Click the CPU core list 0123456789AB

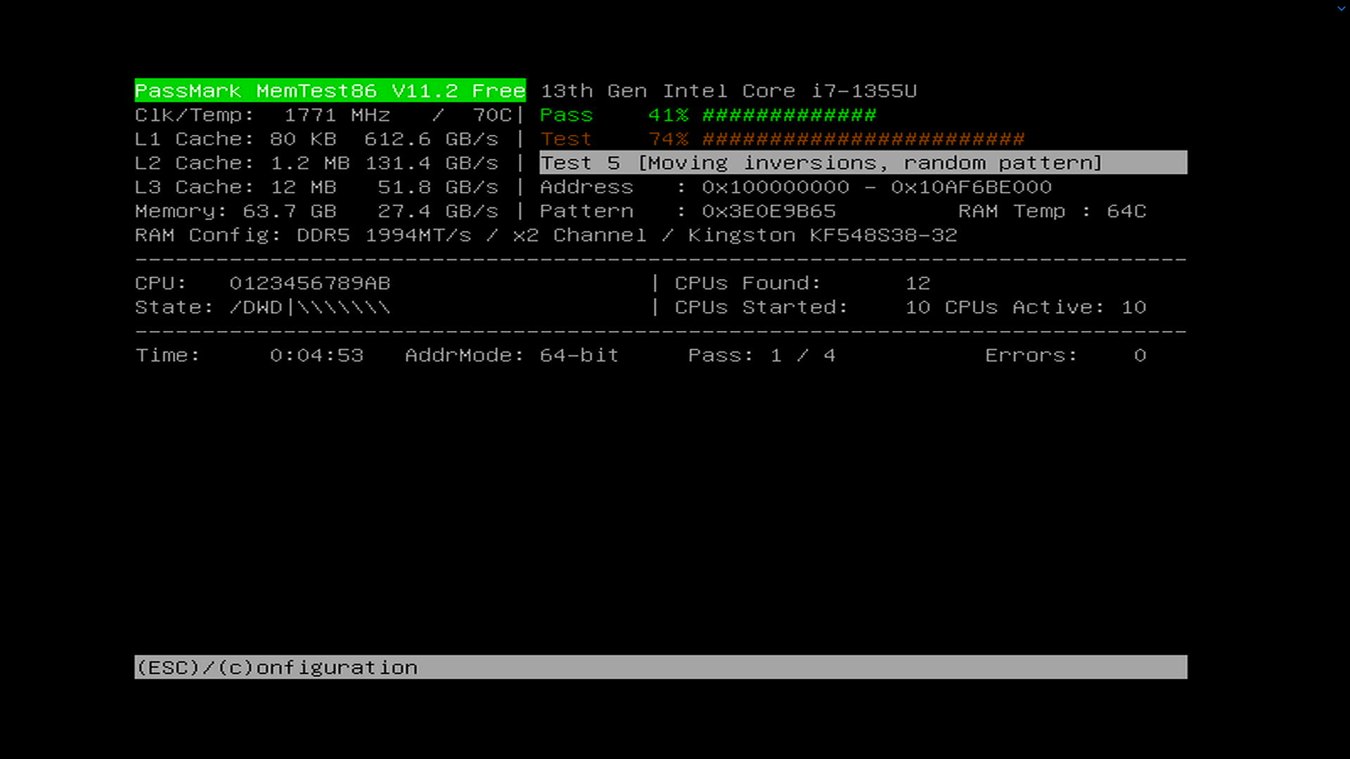(x=309, y=283)
